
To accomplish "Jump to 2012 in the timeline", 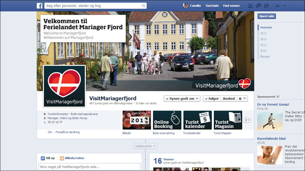I will (263, 39).
